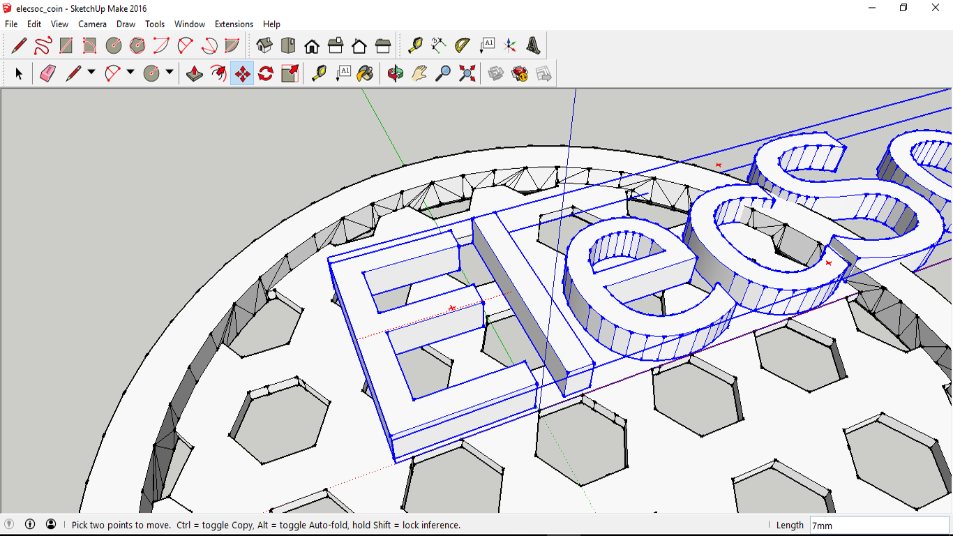Screen dimensions: 953x536
Task: Expand the Arc tool dropdown arrow
Action: 130,73
